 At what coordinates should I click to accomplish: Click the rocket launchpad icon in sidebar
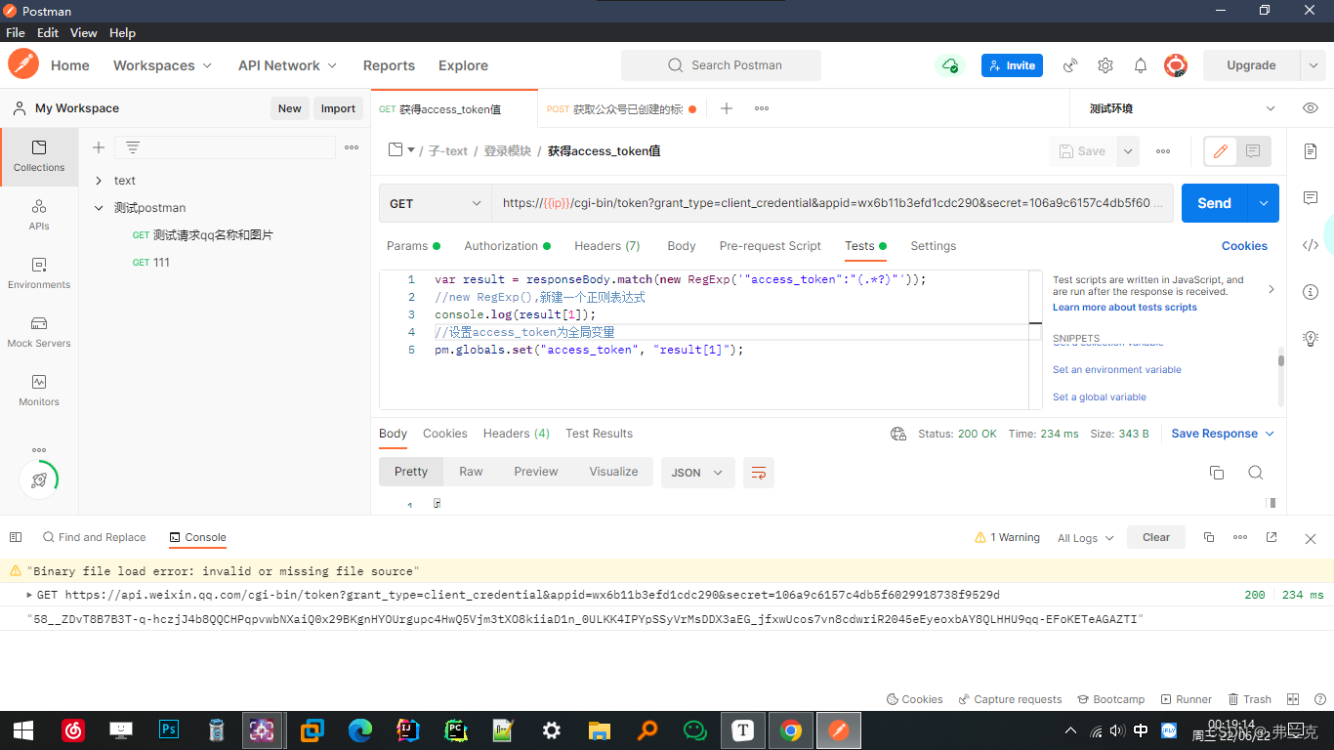click(39, 479)
